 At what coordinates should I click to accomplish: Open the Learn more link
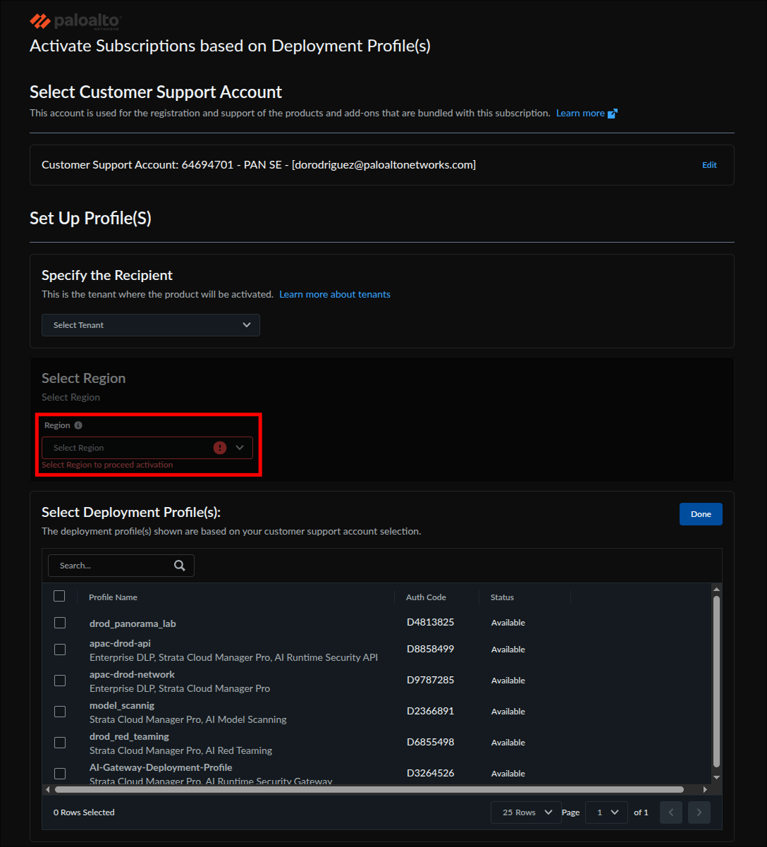580,113
